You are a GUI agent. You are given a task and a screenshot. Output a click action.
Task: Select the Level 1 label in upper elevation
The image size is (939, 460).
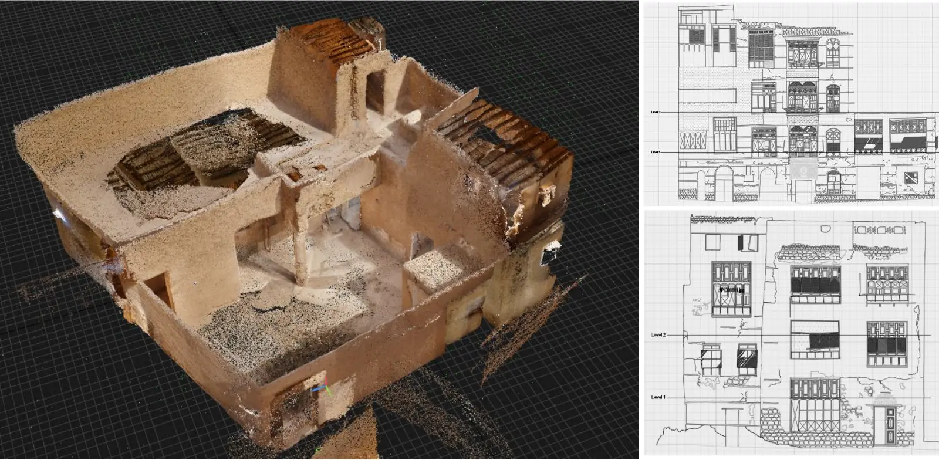pos(656,152)
